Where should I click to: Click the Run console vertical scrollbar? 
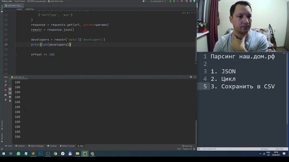click(196, 131)
